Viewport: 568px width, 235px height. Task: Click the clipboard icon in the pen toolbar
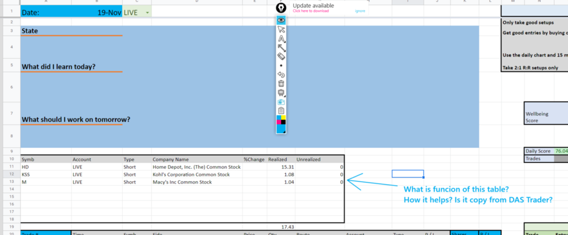[x=281, y=111]
